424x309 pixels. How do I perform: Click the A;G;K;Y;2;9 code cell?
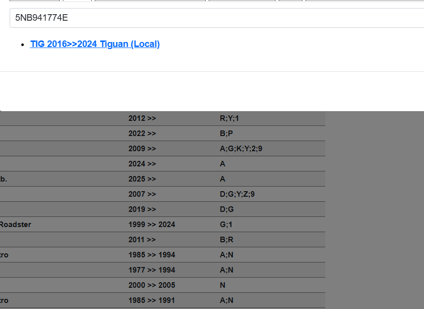coord(241,149)
